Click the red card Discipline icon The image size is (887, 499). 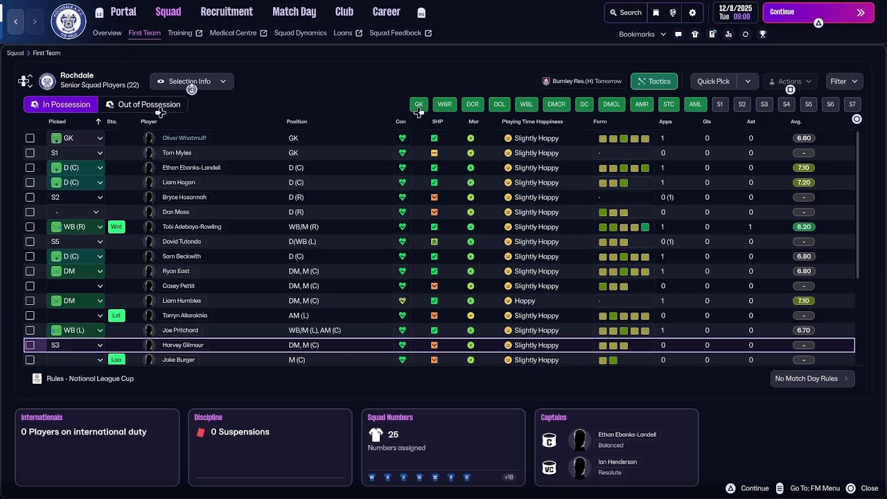click(x=201, y=432)
